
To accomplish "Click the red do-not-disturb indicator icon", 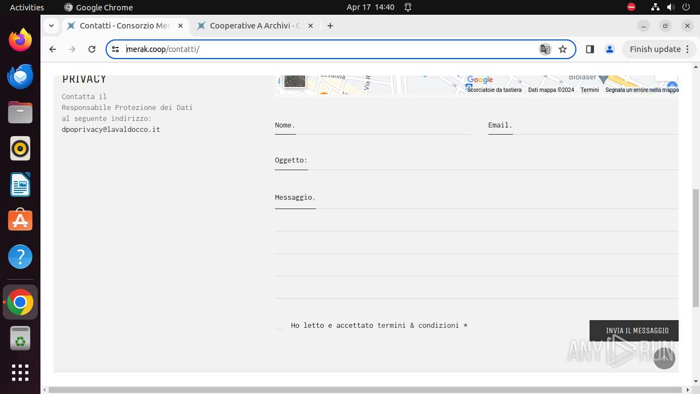I will pos(631,7).
